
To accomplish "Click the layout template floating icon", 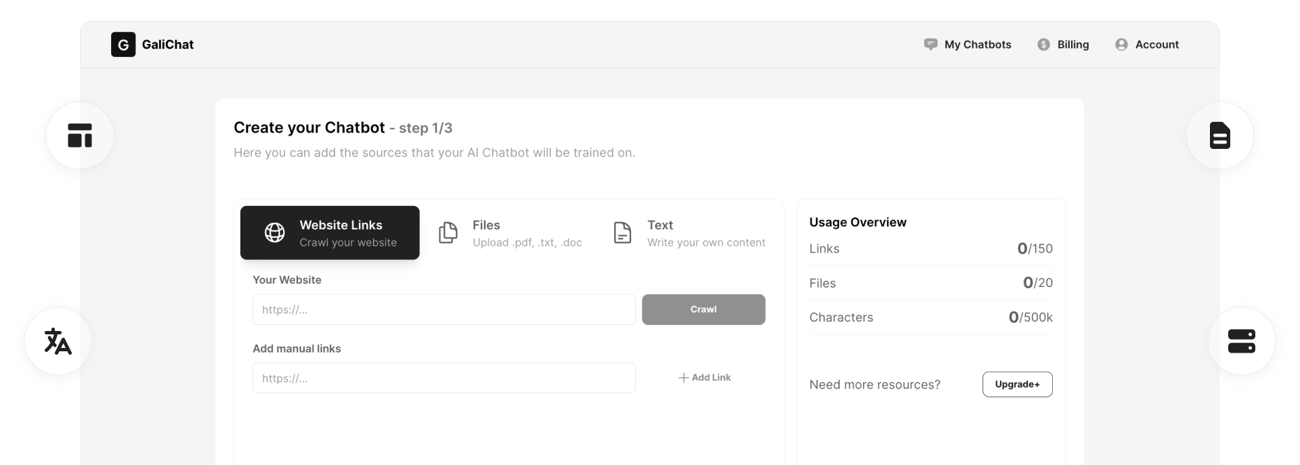I will [80, 135].
